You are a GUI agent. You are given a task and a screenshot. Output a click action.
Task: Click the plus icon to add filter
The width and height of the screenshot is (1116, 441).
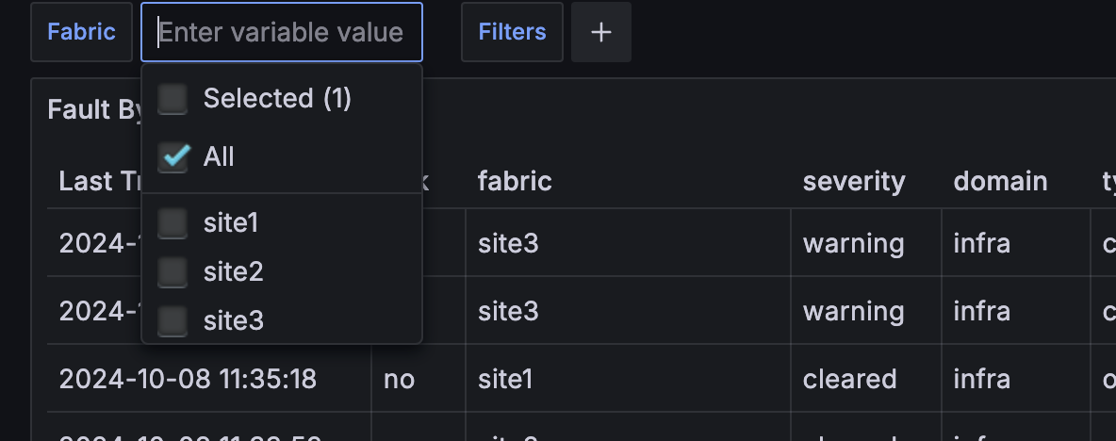tap(601, 32)
